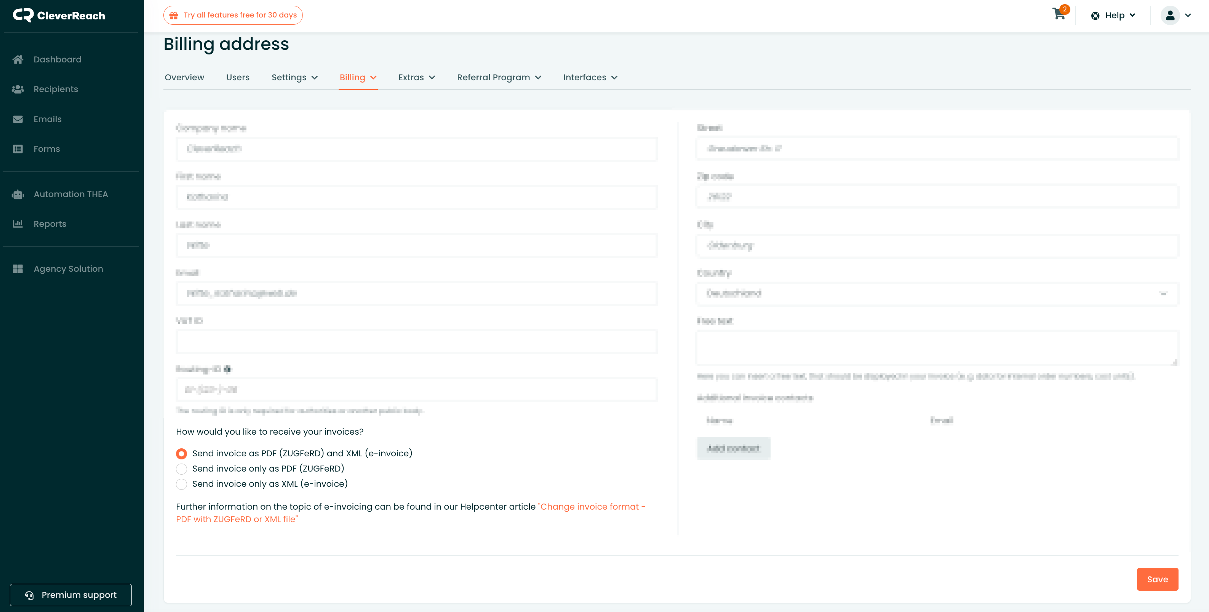The height and width of the screenshot is (612, 1209).
Task: Click the Recipients people icon
Action: (18, 89)
